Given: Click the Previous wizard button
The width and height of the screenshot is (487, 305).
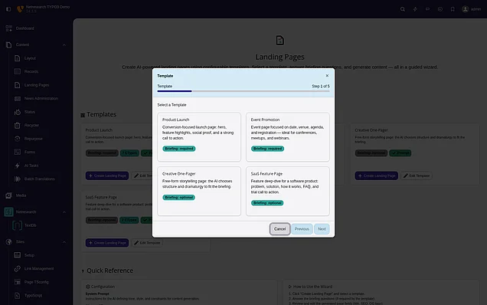Looking at the screenshot, I should tap(302, 229).
